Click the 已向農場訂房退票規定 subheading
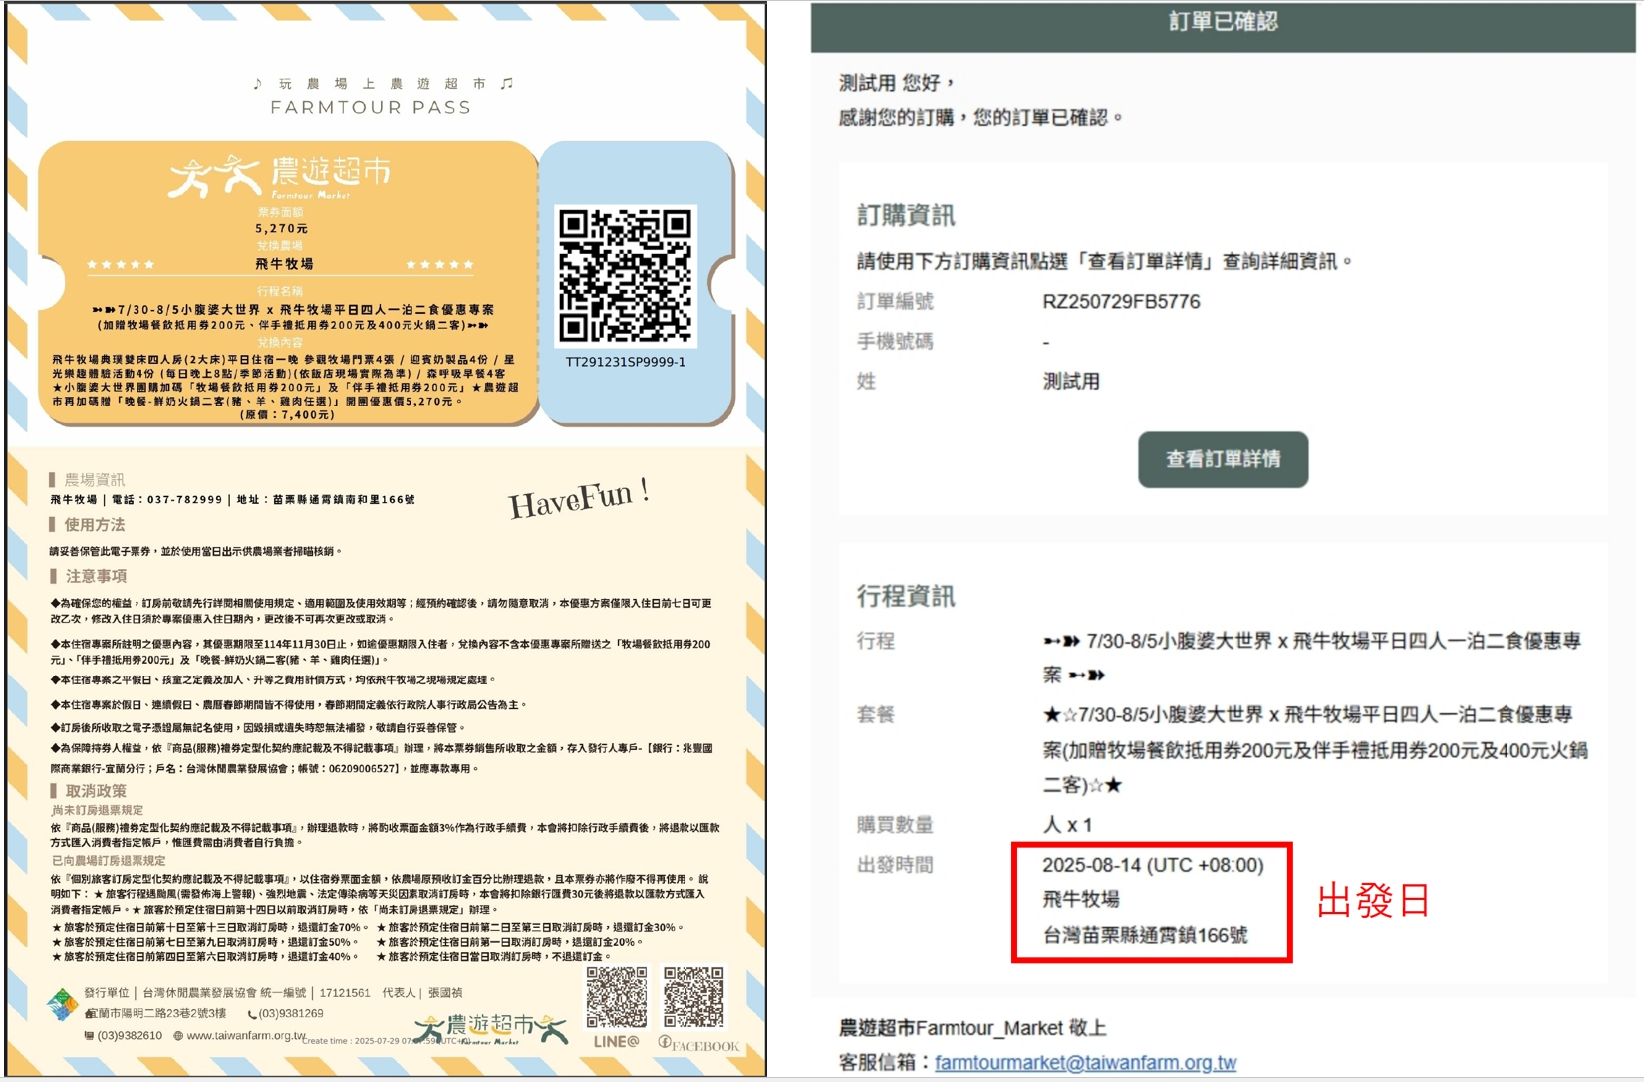The width and height of the screenshot is (1644, 1082). 109,860
